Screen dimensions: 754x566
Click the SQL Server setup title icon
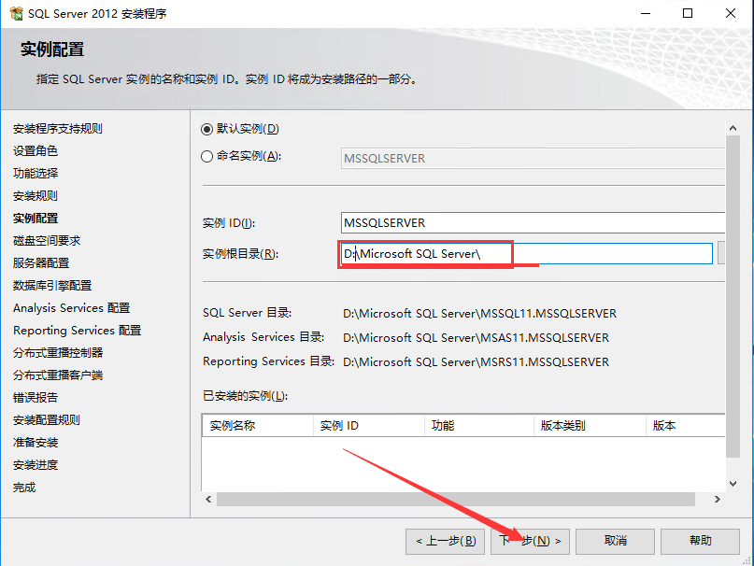[x=16, y=13]
